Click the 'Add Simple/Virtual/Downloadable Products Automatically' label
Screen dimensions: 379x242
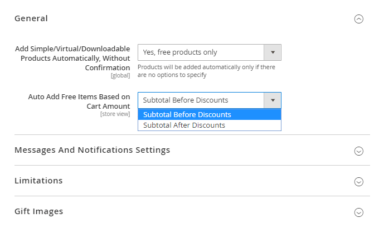pyautogui.click(x=72, y=58)
